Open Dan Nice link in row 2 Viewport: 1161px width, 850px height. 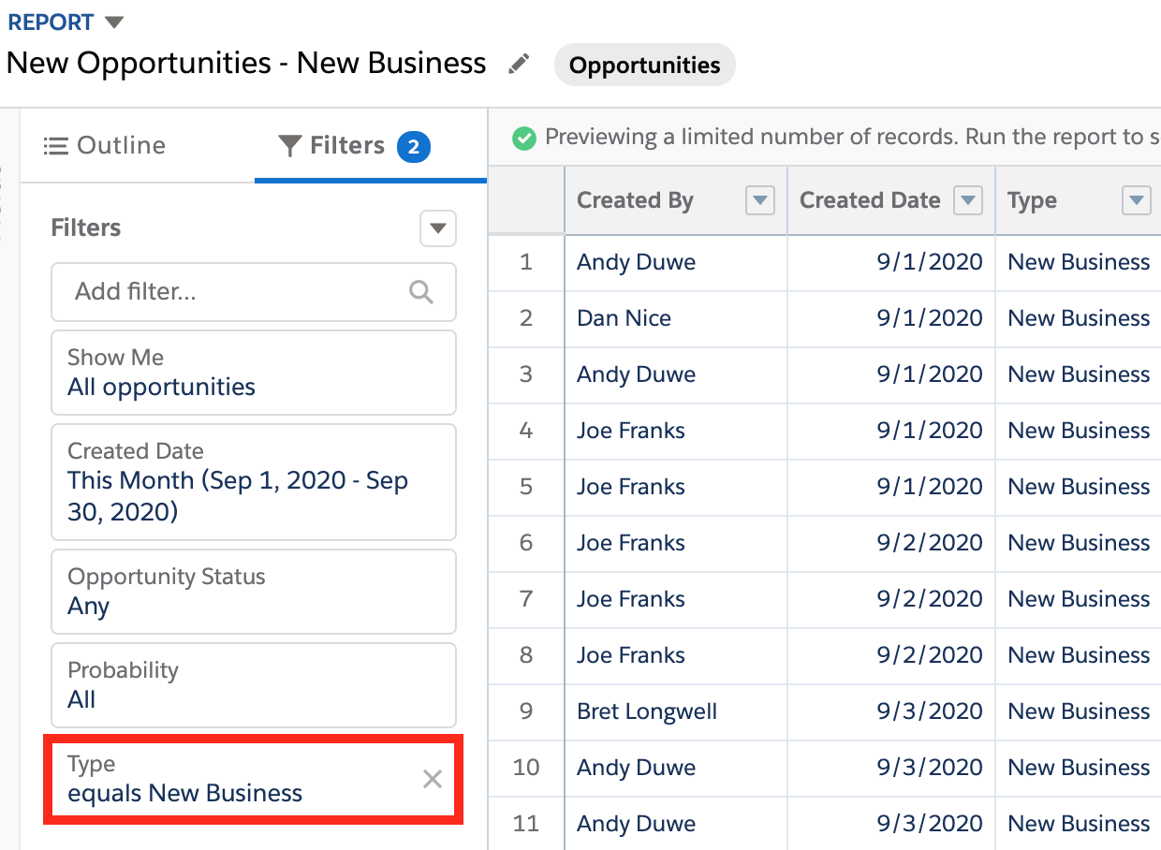point(624,318)
